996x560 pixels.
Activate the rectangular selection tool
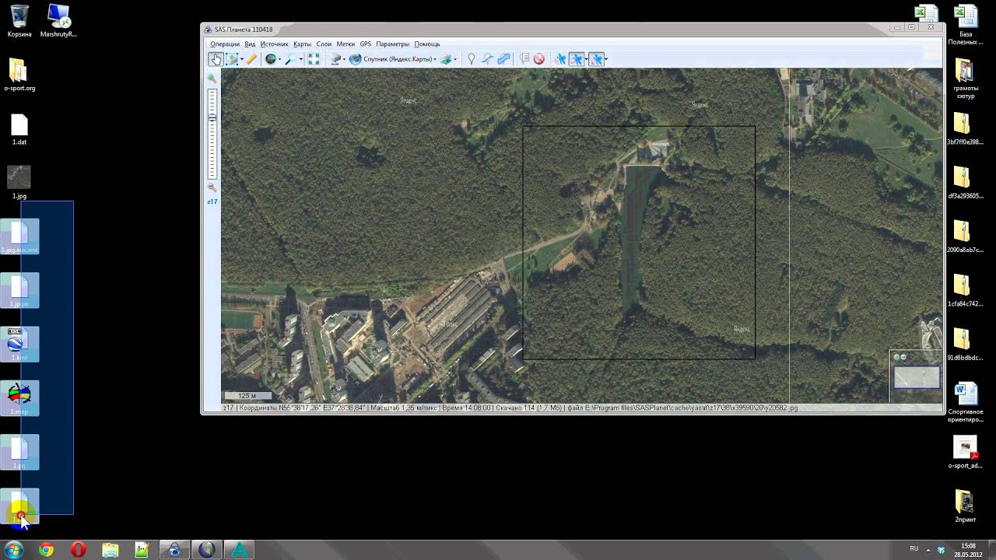coord(231,59)
